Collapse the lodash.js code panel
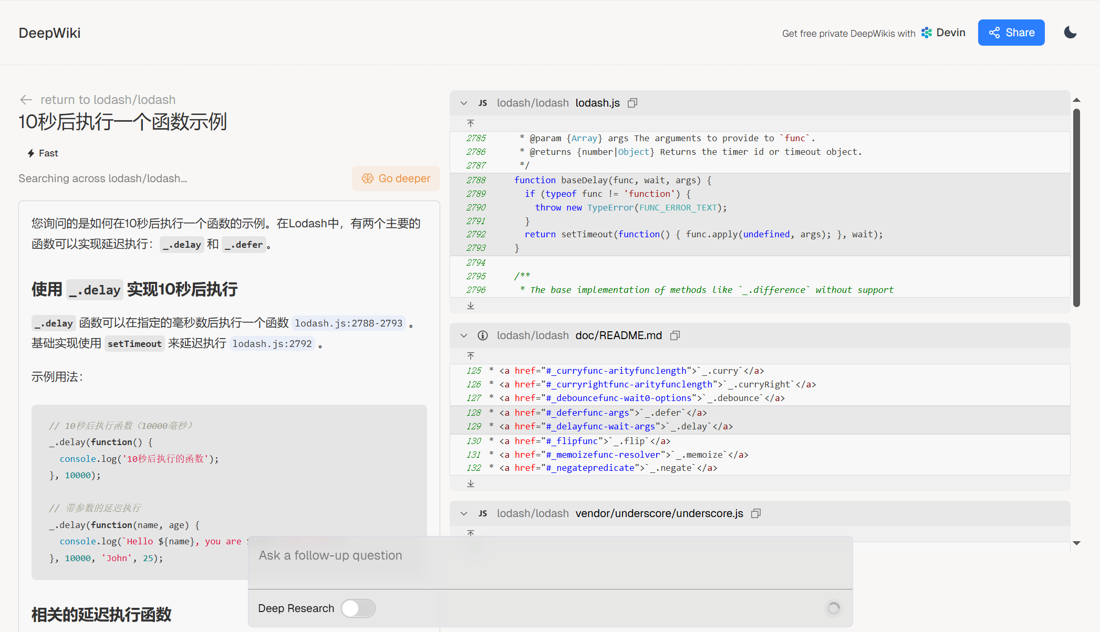Viewport: 1100px width, 632px height. [464, 103]
